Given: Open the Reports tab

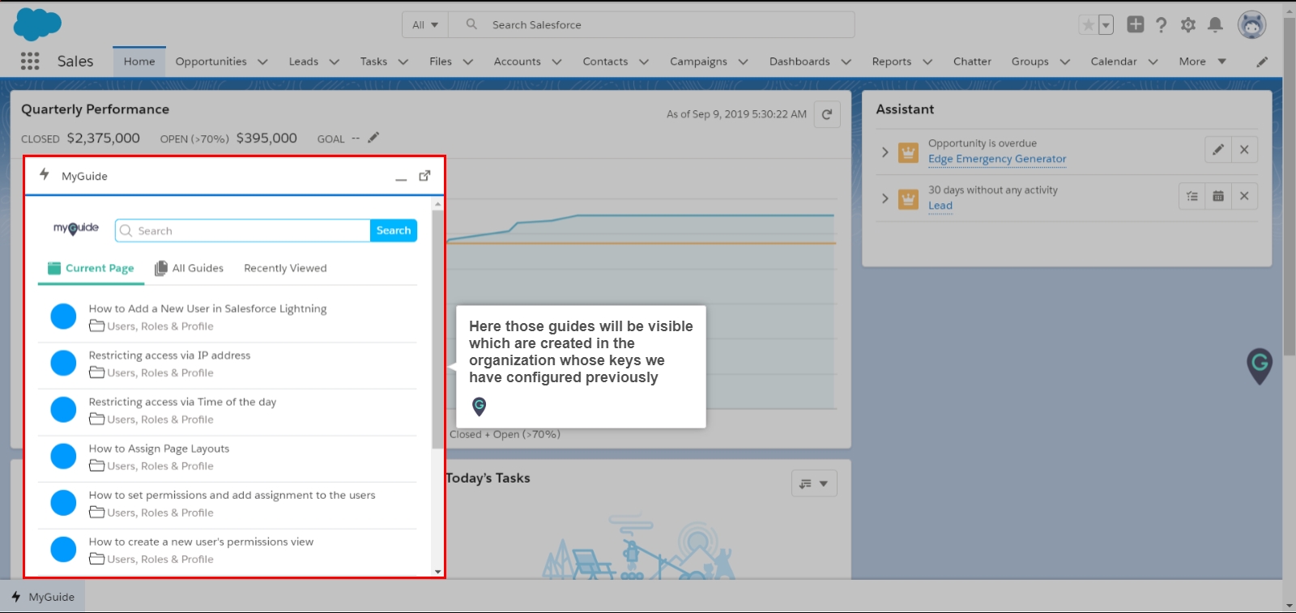Looking at the screenshot, I should pos(892,62).
